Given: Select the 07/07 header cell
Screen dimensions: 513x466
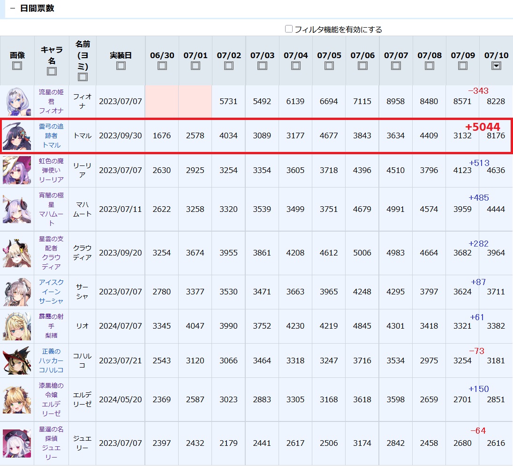Looking at the screenshot, I should click(396, 60).
